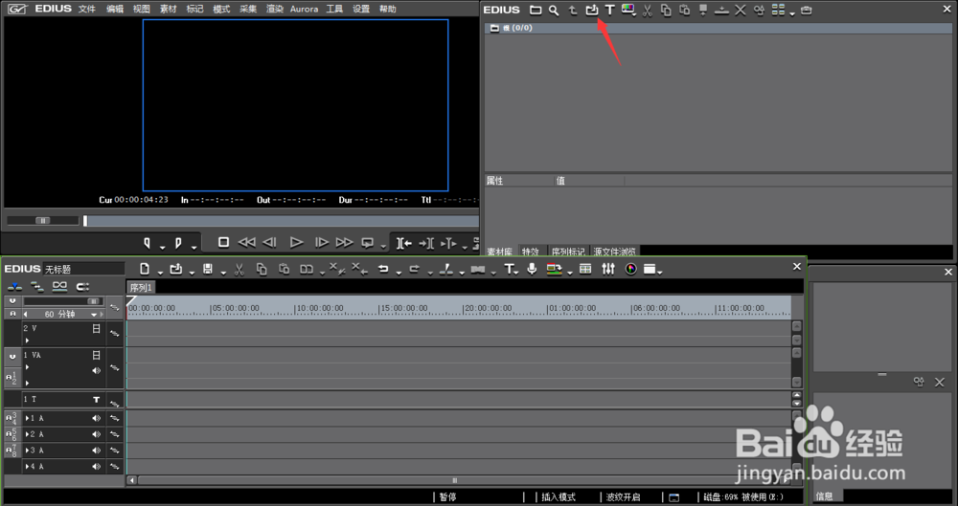Open the 渲染 menu
The height and width of the screenshot is (506, 958).
click(274, 10)
